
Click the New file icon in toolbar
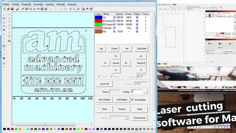[4, 9]
